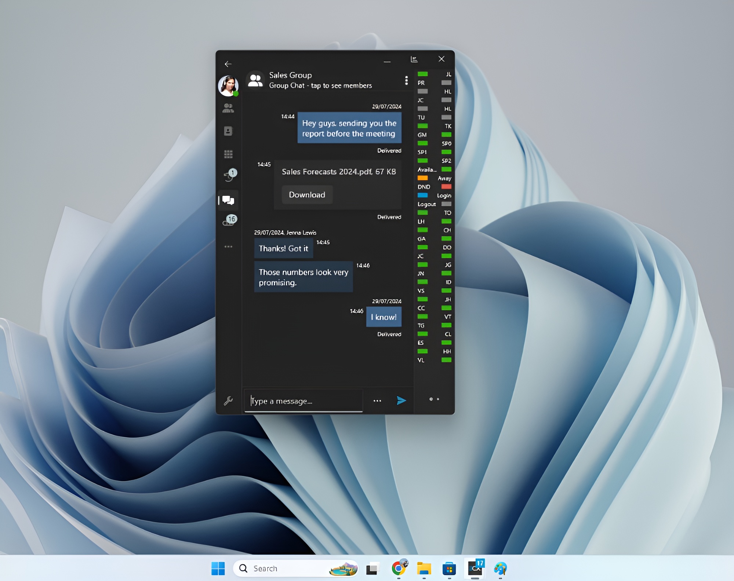
Task: Click the orange Away status key
Action: click(x=422, y=178)
